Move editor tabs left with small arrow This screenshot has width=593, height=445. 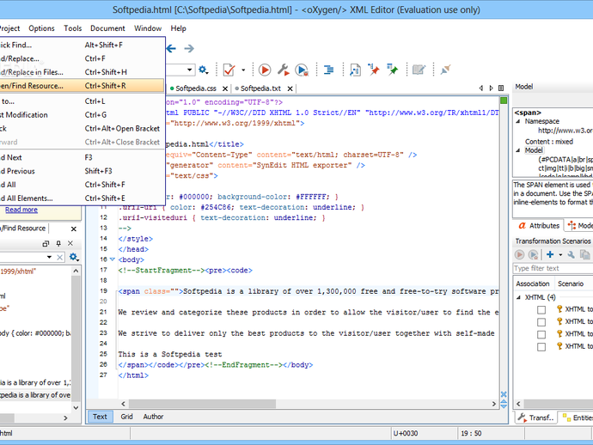point(481,88)
